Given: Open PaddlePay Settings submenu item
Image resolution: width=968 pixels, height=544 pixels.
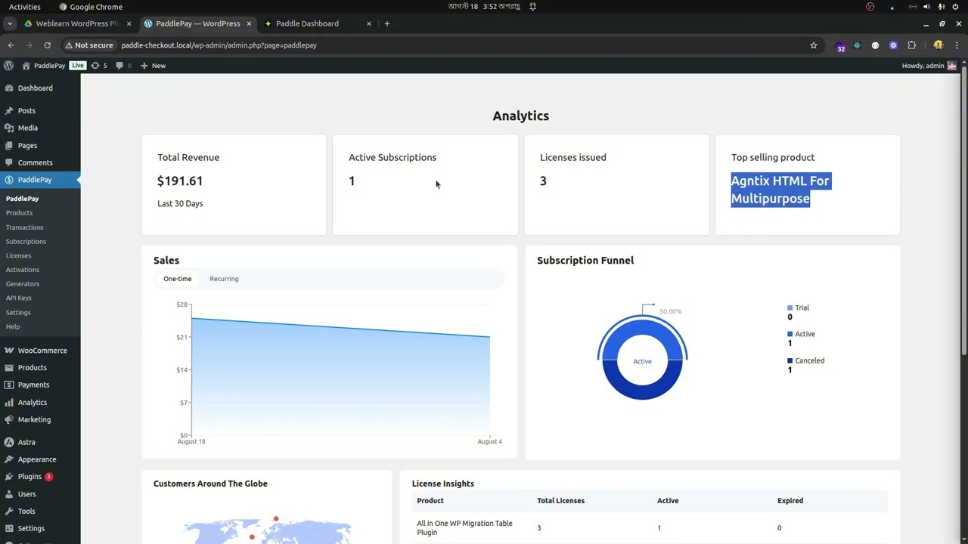Looking at the screenshot, I should pyautogui.click(x=18, y=312).
